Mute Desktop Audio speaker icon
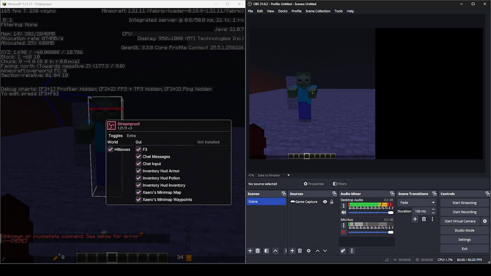Viewport: 491px width, 276px height. point(343,212)
